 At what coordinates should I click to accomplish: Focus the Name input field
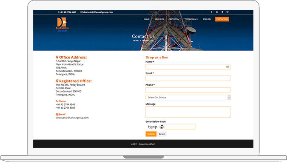[188, 67]
